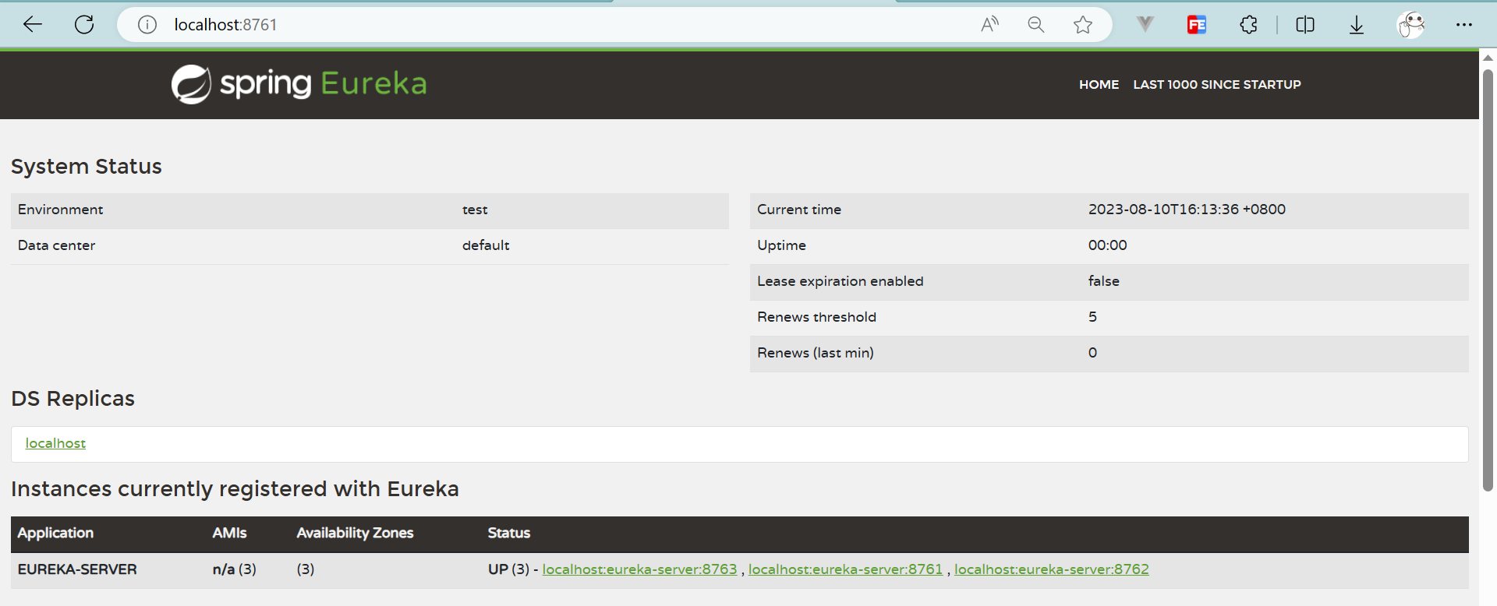The width and height of the screenshot is (1497, 606).
Task: Open the localhost DS replica link
Action: pyautogui.click(x=55, y=443)
